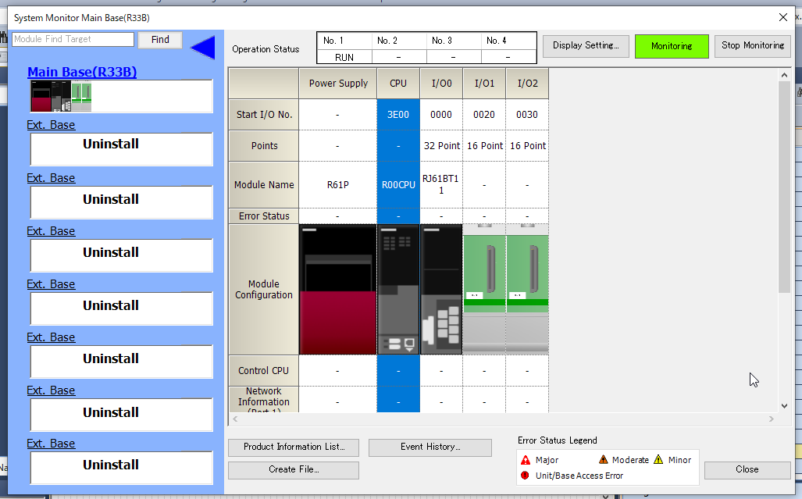Screen dimensions: 802x499
Task: Click the blue left arrow icon
Action: (x=203, y=48)
